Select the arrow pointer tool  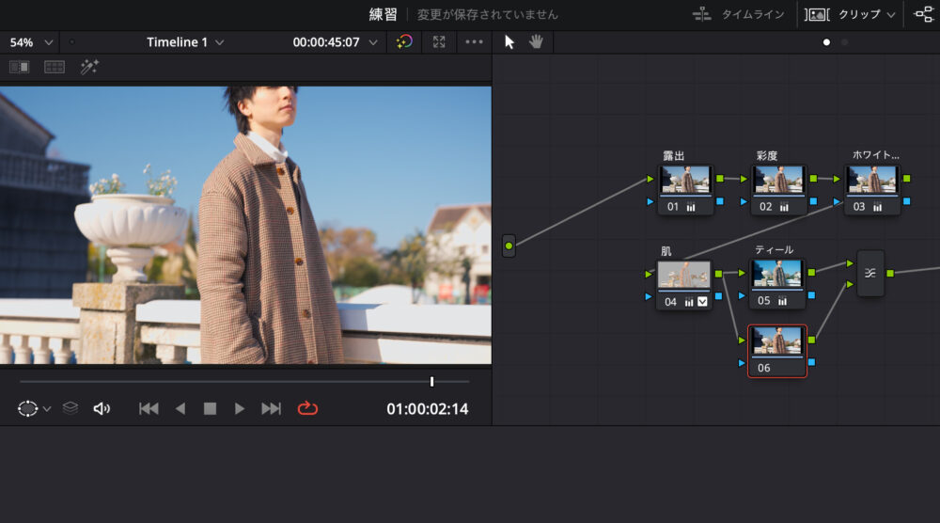(x=509, y=41)
